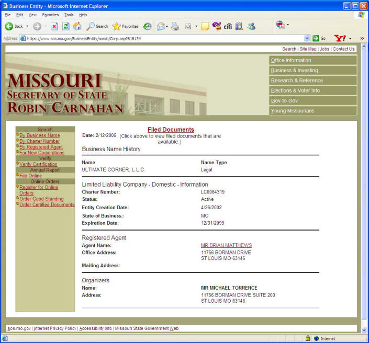Click inside the address bar URL field
The image size is (369, 343).
tap(165, 38)
